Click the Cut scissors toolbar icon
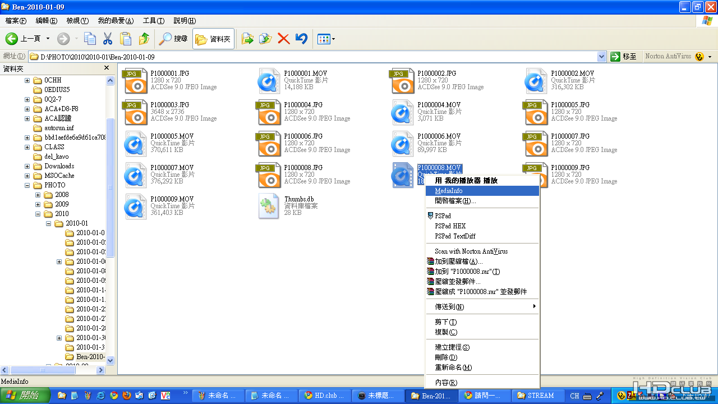This screenshot has height=404, width=718. point(108,39)
